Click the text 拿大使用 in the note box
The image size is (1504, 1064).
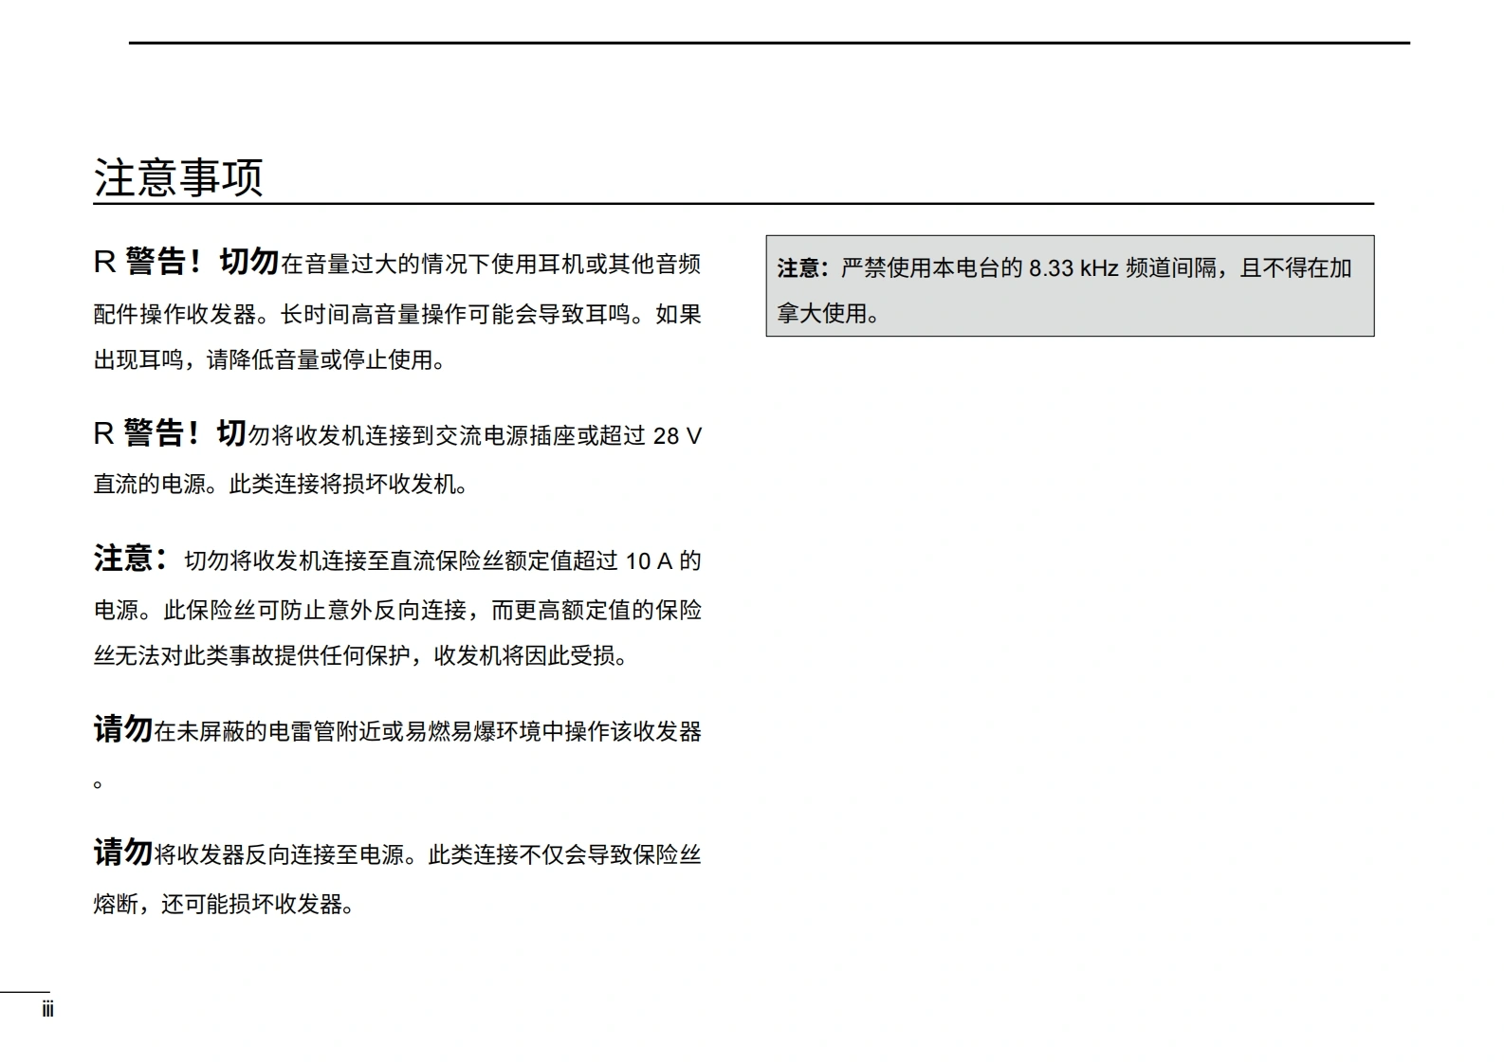click(827, 314)
